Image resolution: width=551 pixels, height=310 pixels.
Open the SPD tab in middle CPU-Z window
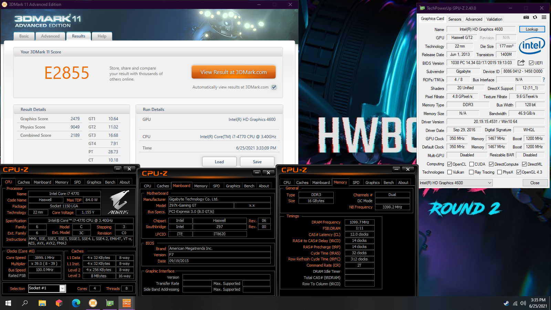coord(216,186)
